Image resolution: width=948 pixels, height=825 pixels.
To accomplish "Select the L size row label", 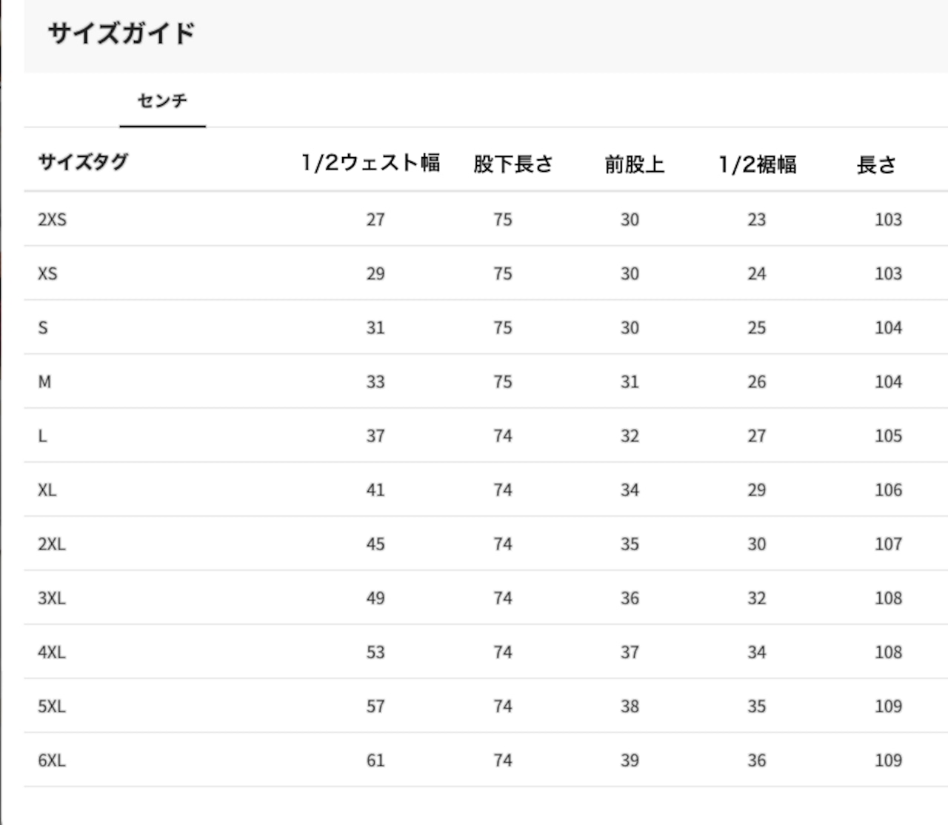I will coord(42,435).
